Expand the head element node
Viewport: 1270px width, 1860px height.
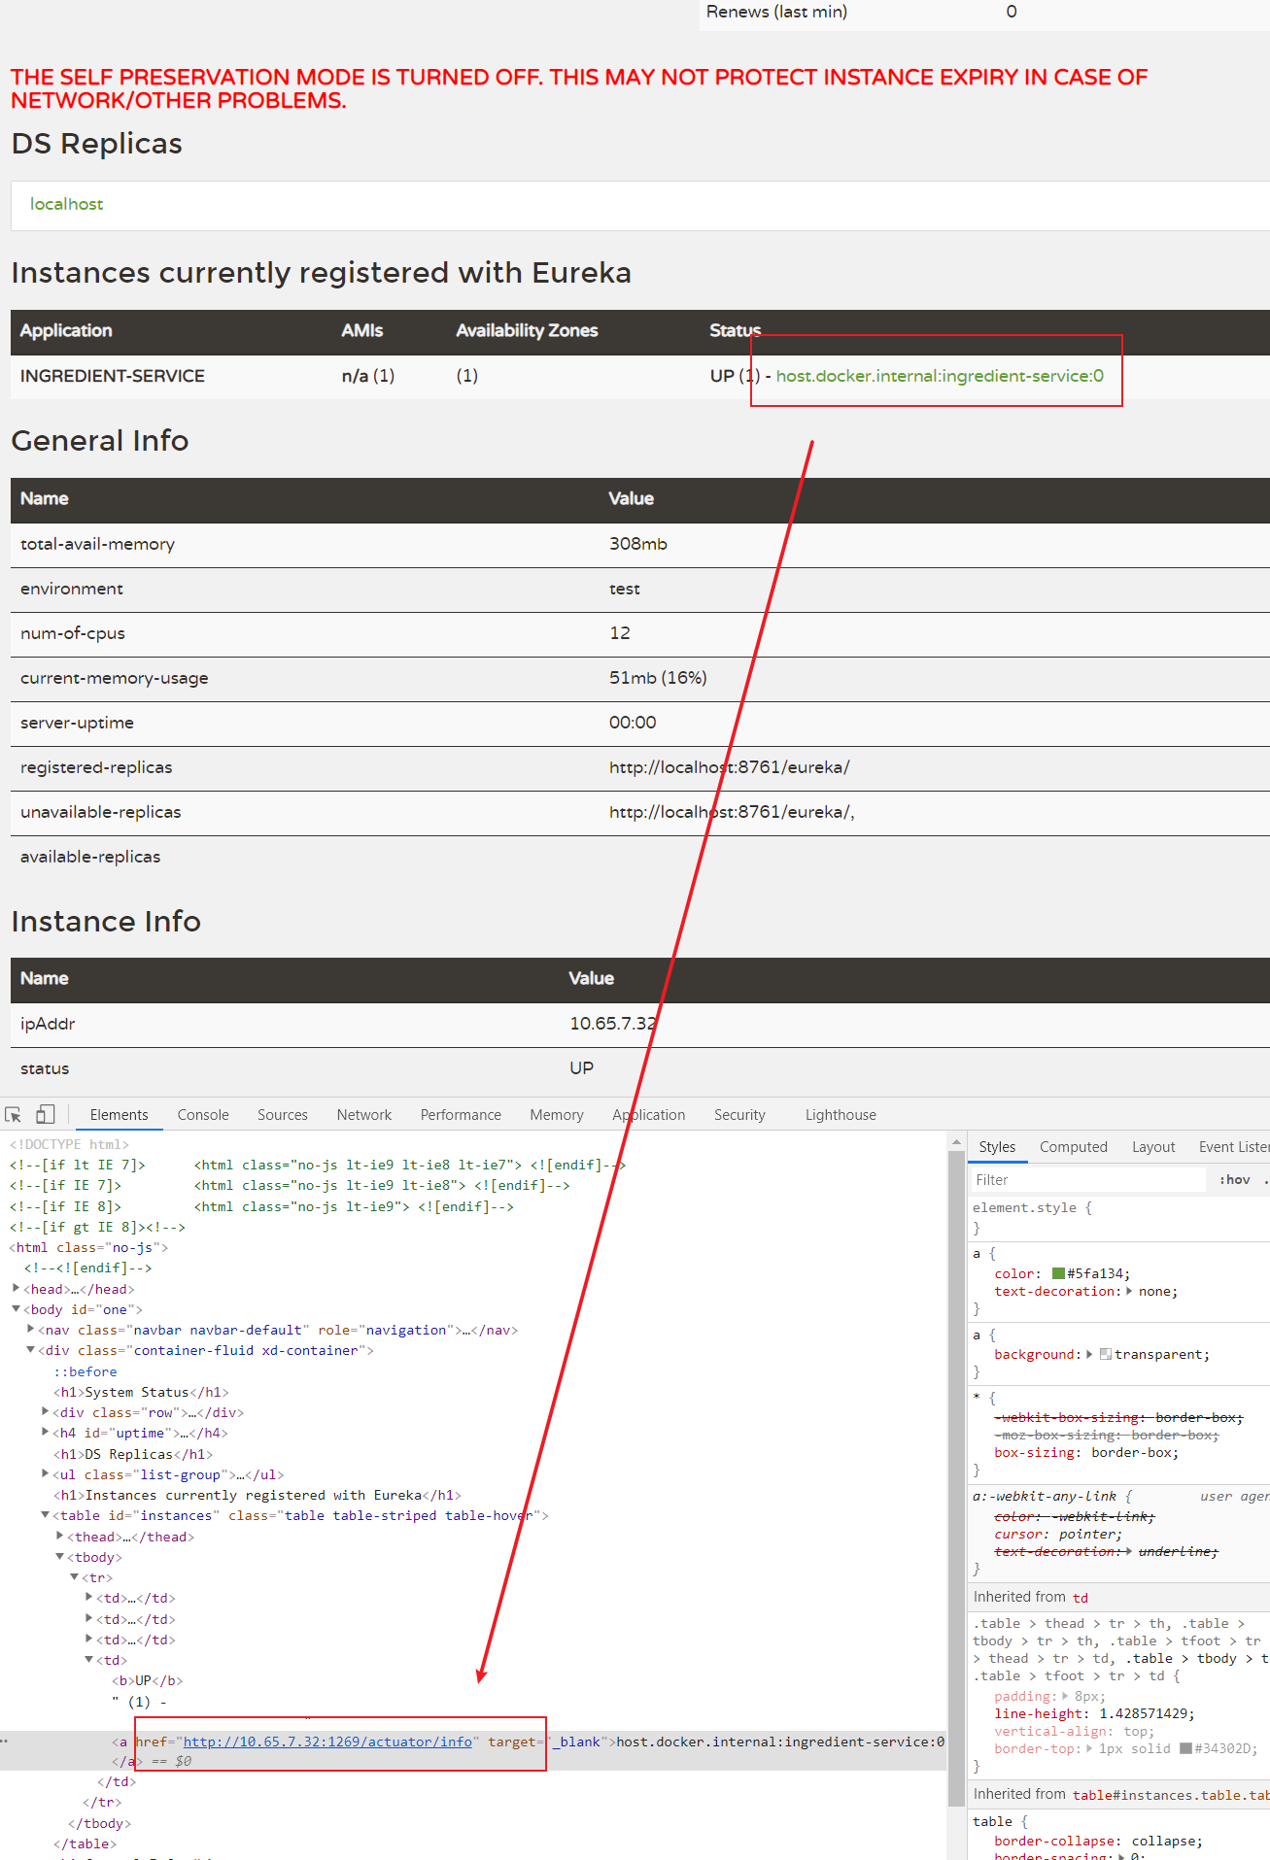click(x=17, y=1289)
